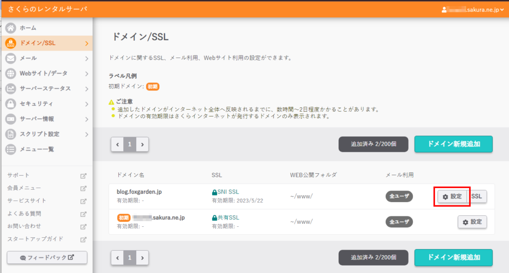Click the Home house icon in sidebar
Viewport: 509px width, 273px height.
[11, 28]
